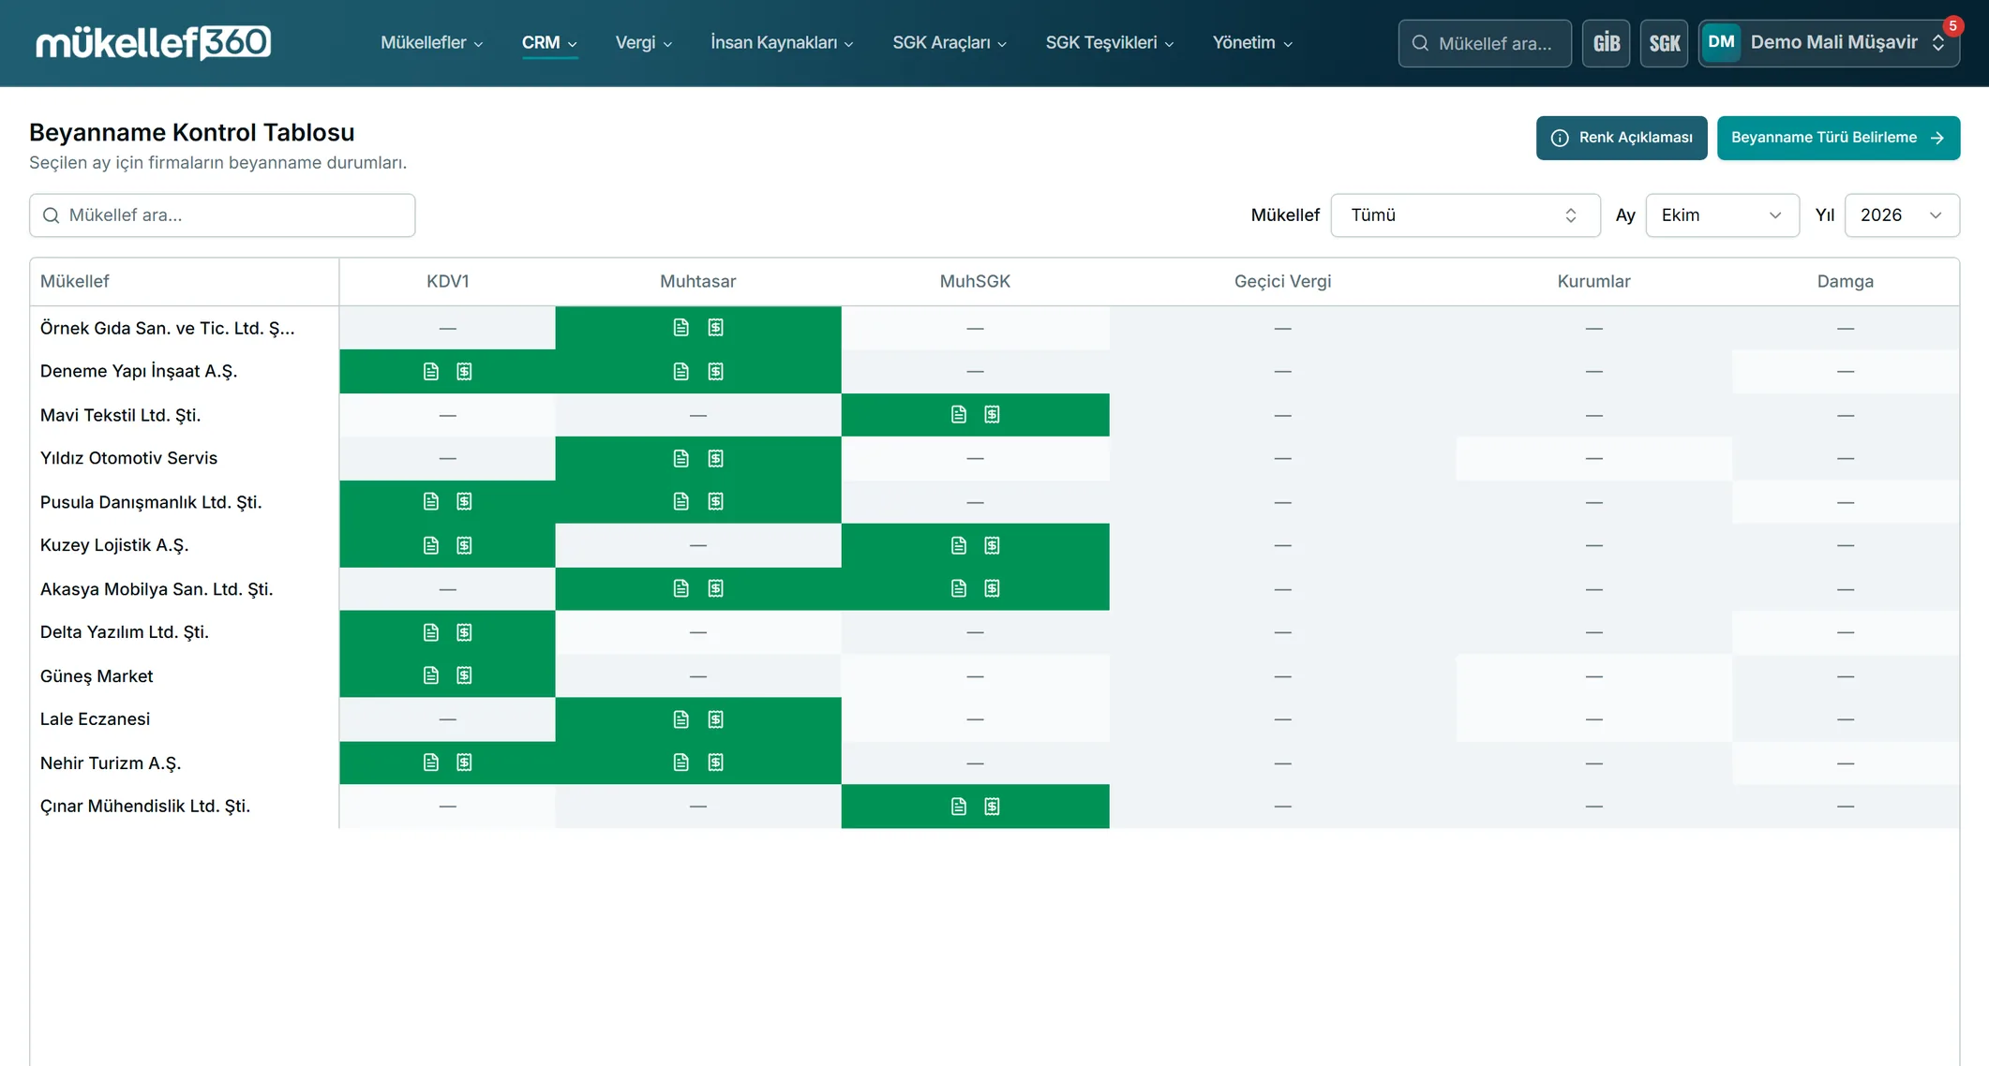Click Beyanname Türü Belirleme button
The width and height of the screenshot is (1989, 1066).
click(x=1838, y=138)
